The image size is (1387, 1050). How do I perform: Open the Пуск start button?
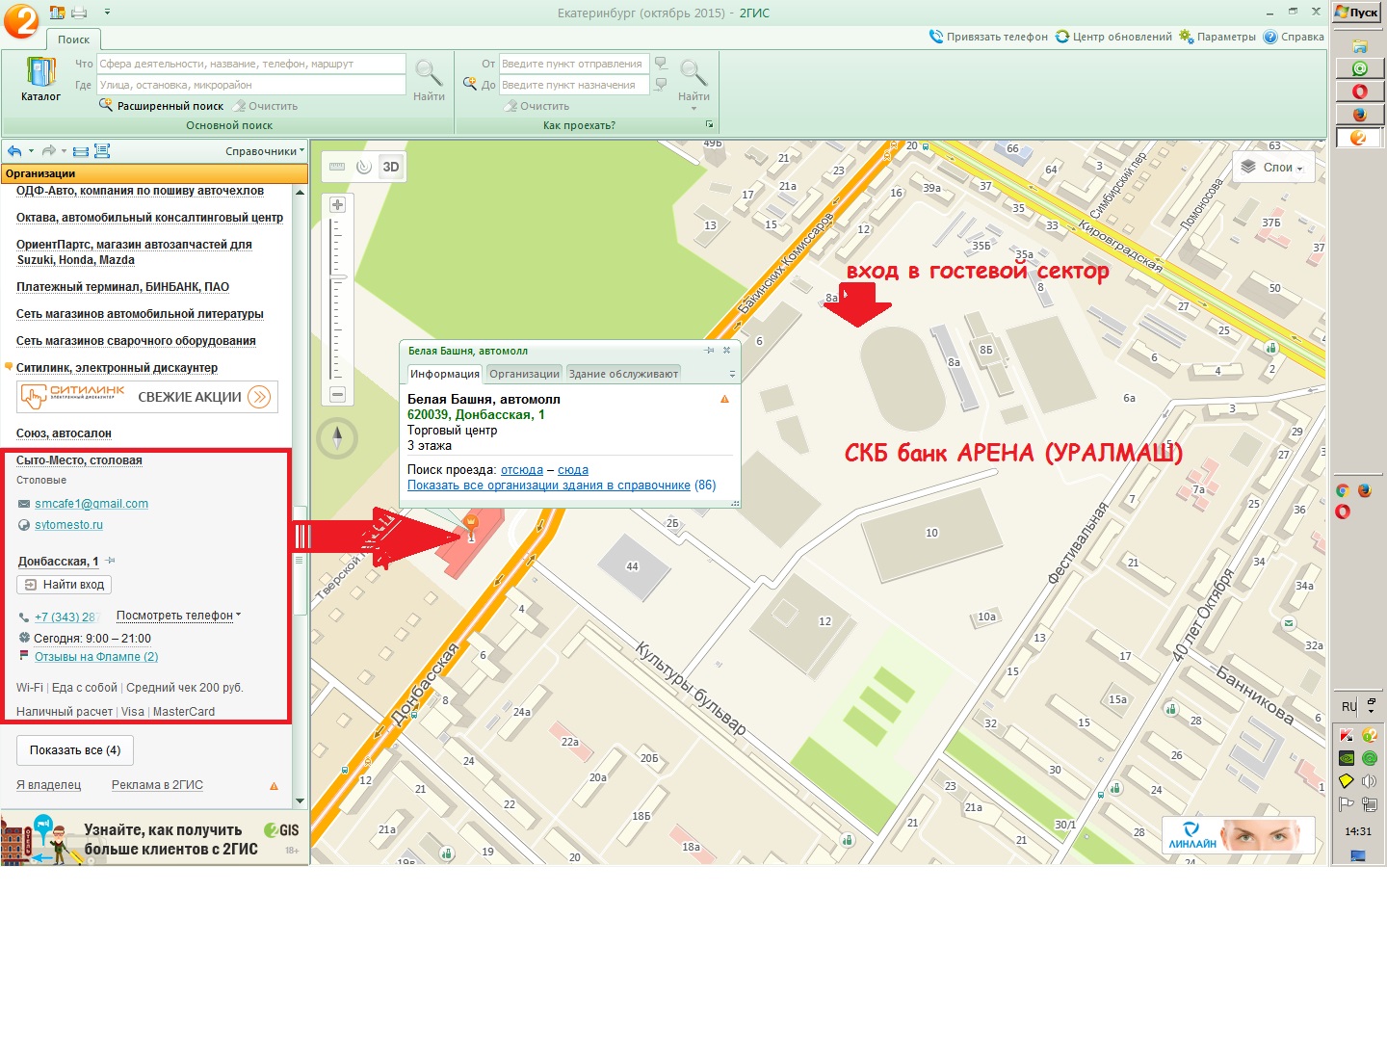tap(1357, 13)
